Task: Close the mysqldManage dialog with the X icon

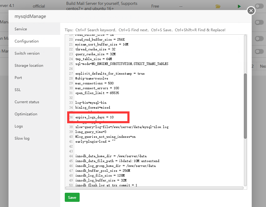Action: (x=251, y=11)
